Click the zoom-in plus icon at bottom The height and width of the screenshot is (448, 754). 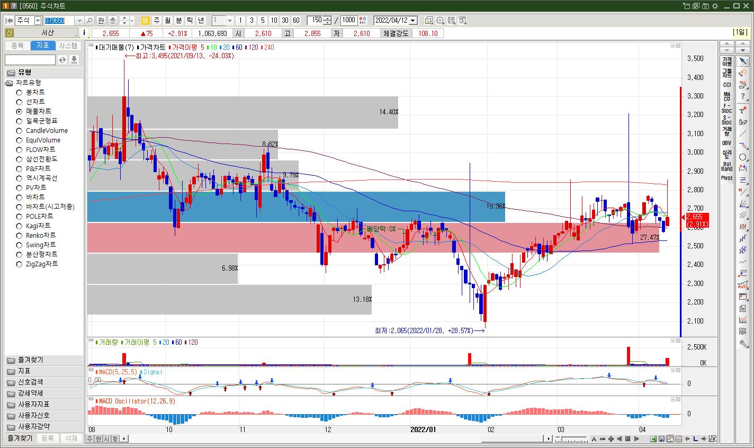click(611, 438)
